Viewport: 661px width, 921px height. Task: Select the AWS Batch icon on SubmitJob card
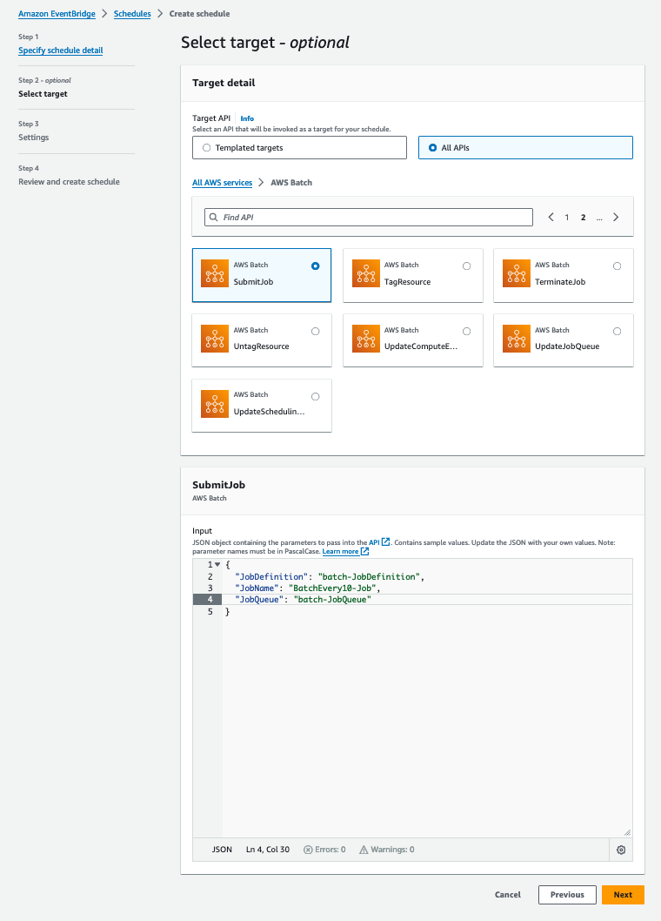[214, 272]
